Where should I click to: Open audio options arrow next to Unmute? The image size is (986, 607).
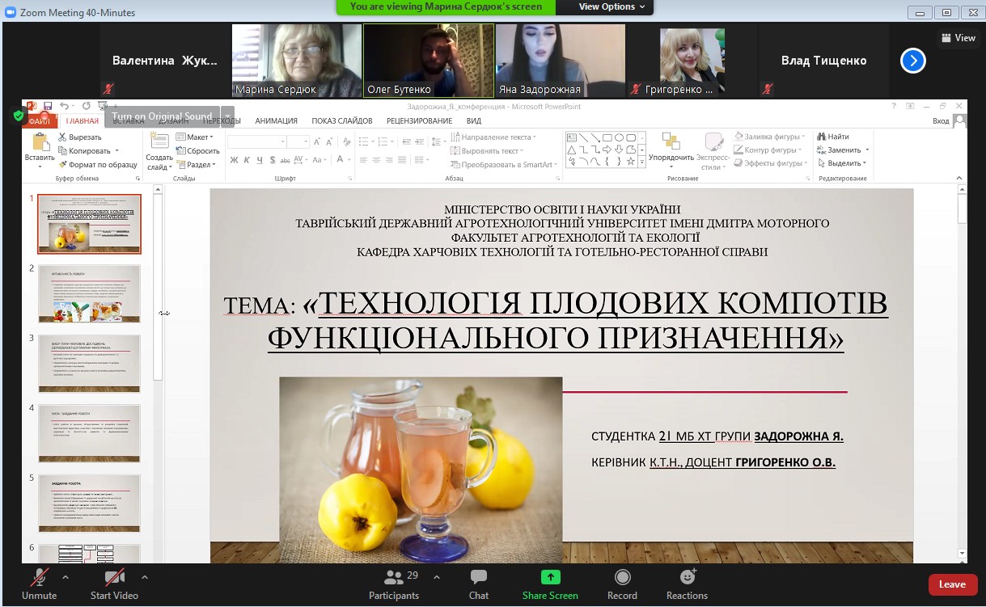(66, 577)
